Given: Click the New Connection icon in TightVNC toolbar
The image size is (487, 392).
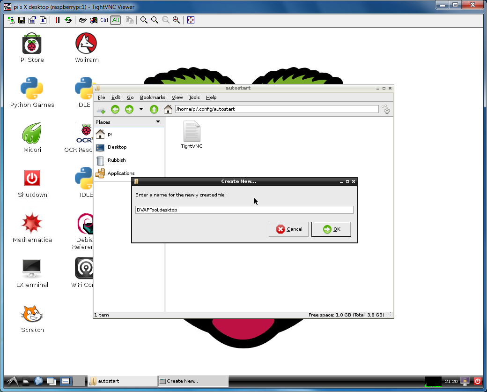Looking at the screenshot, I should 11,20.
